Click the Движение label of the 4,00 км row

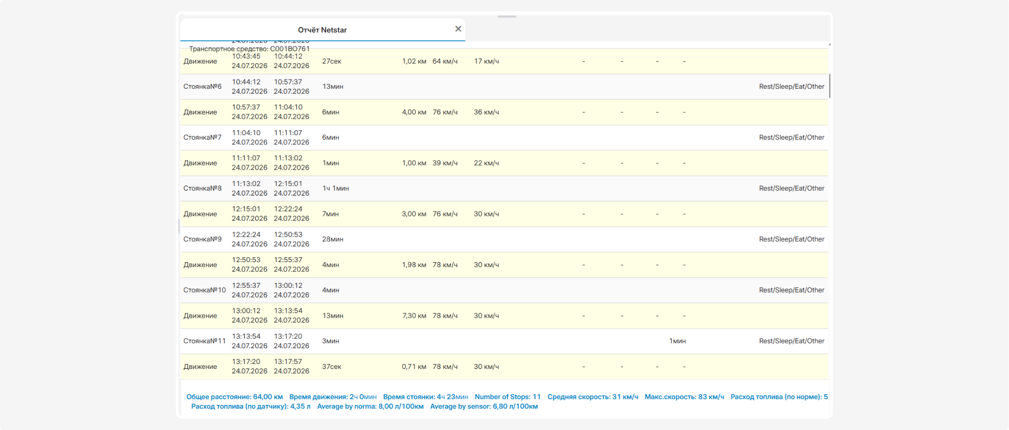200,112
